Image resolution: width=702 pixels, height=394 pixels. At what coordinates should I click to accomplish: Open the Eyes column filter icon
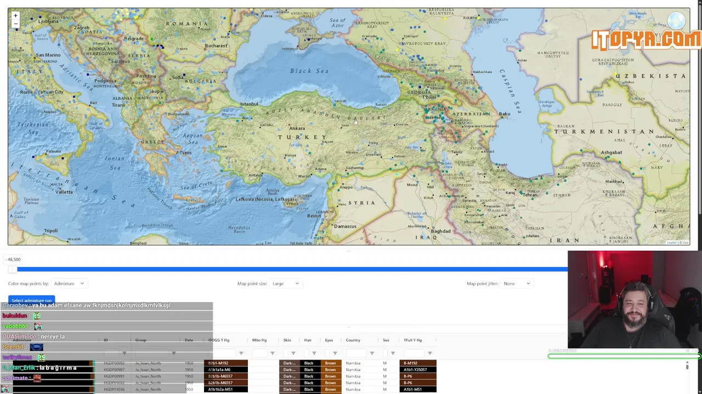(335, 353)
